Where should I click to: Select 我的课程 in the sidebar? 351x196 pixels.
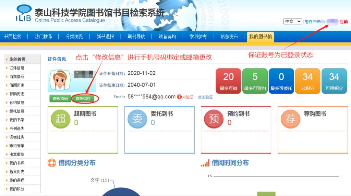[x=22, y=180]
